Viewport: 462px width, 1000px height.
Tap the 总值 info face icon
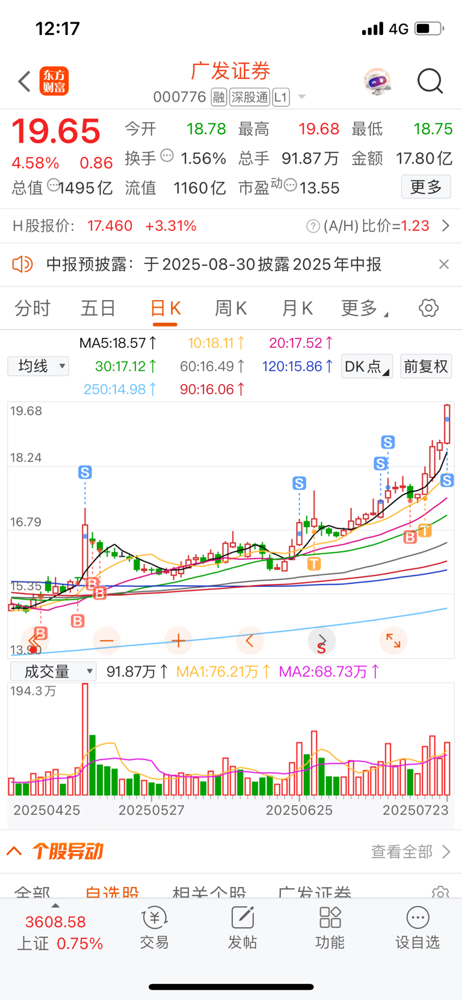[x=53, y=185]
